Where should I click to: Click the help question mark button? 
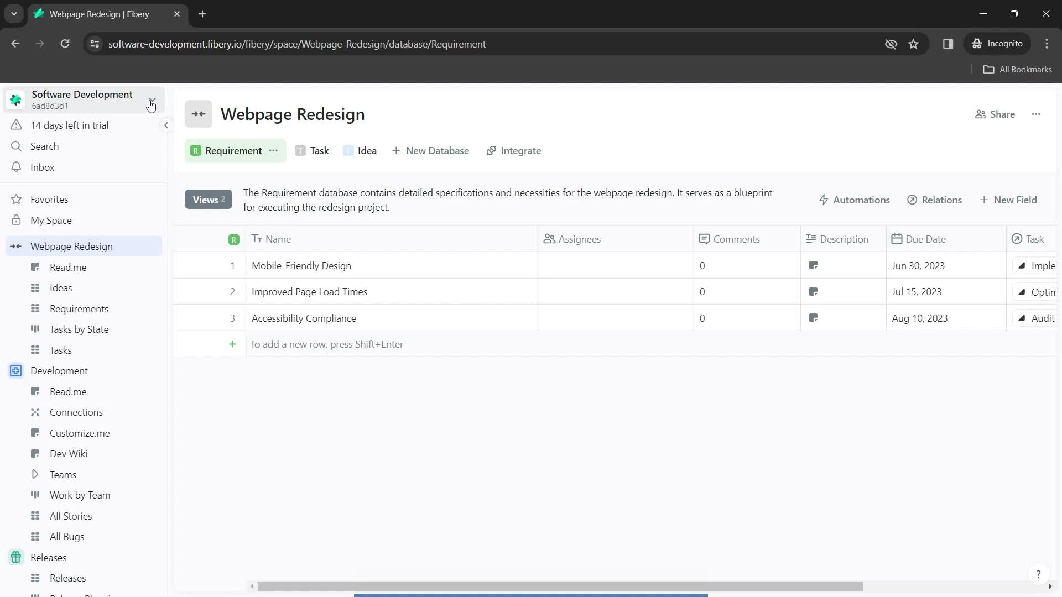pyautogui.click(x=1038, y=574)
